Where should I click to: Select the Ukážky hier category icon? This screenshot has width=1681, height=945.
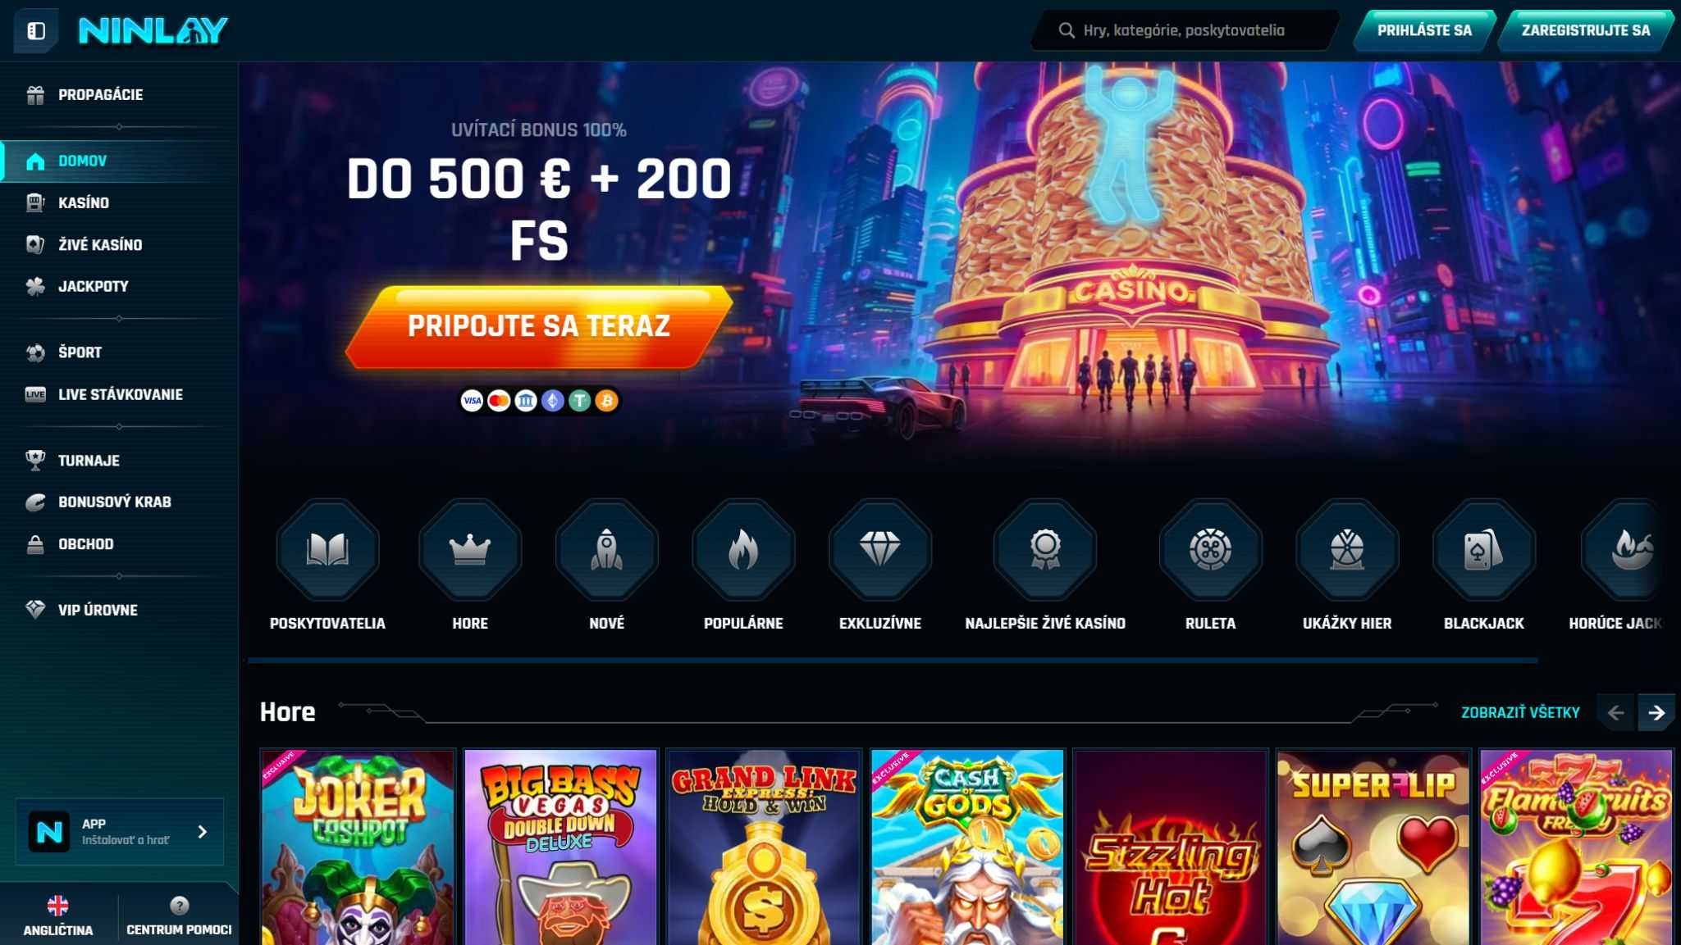[x=1347, y=549]
